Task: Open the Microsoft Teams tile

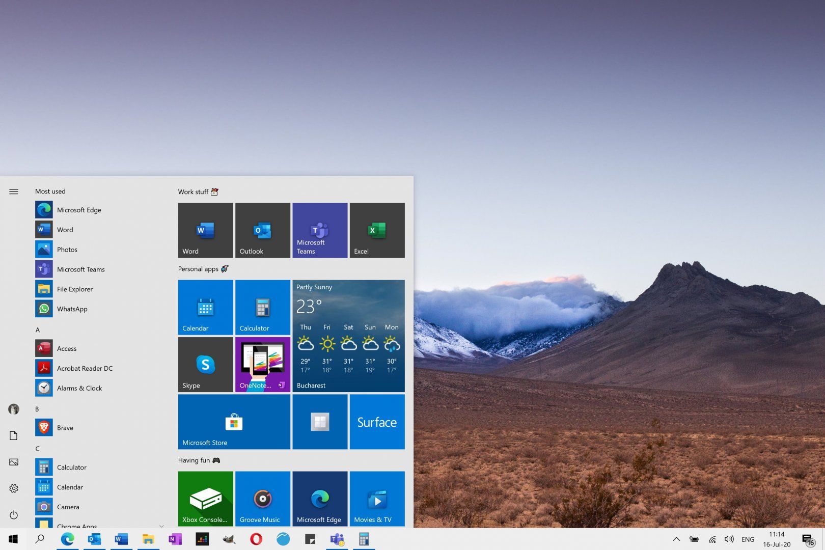Action: click(320, 230)
